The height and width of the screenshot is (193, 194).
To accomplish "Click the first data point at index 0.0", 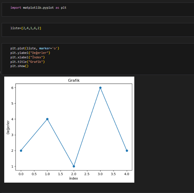I will [21, 151].
